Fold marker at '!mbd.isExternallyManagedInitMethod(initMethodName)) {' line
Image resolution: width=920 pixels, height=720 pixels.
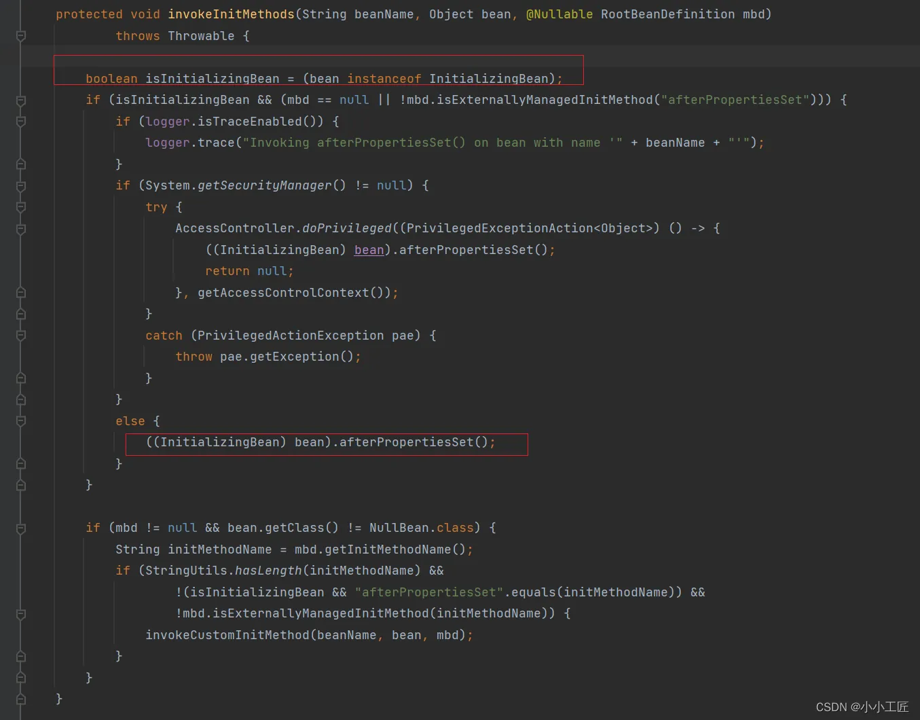click(21, 613)
